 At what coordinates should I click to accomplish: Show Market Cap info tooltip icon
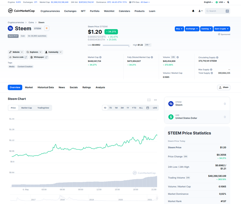pyautogui.click(x=100, y=57)
